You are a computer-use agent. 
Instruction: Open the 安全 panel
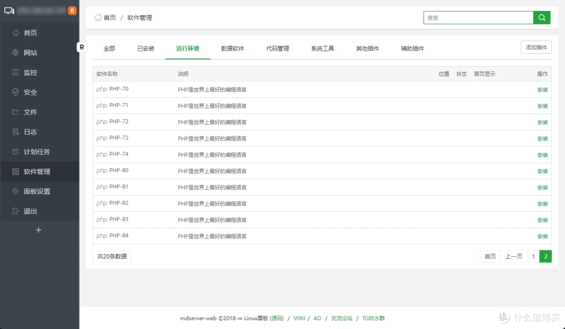point(30,92)
